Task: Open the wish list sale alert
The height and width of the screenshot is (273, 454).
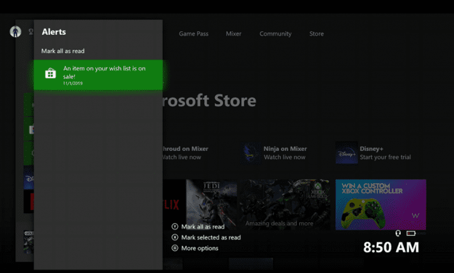Action: [x=98, y=75]
